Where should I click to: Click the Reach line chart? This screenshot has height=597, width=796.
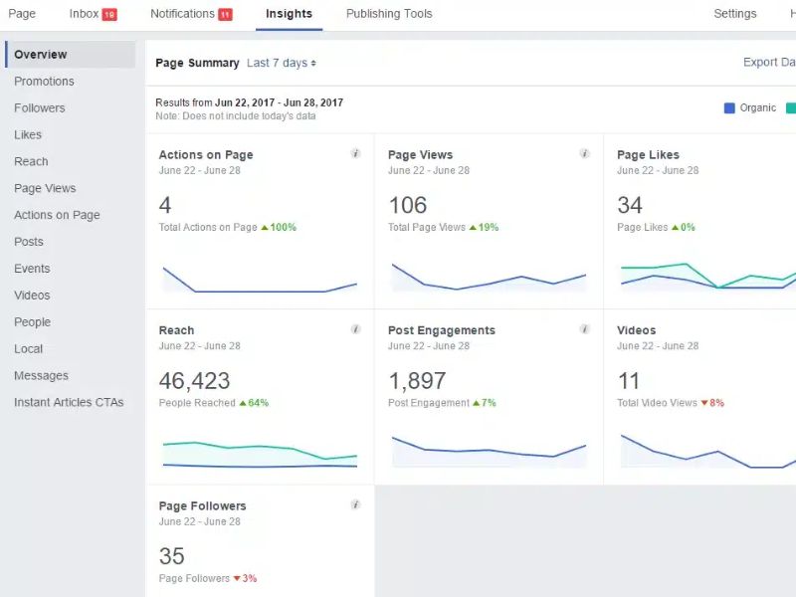point(260,455)
